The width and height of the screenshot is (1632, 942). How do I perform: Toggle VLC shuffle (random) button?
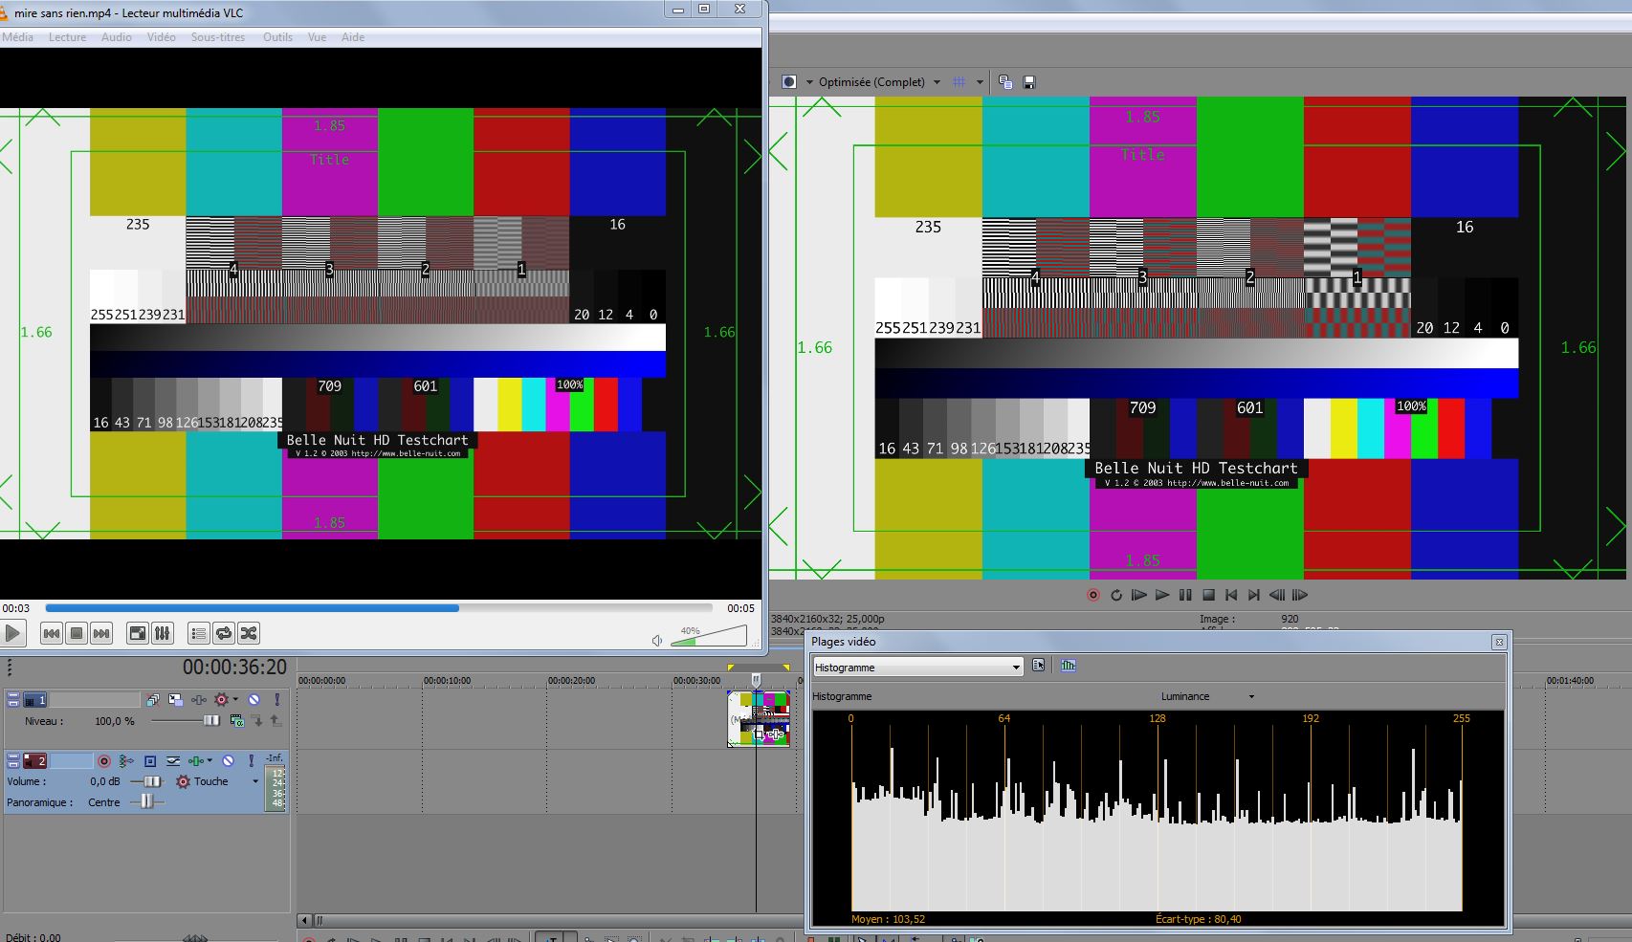[x=249, y=633]
